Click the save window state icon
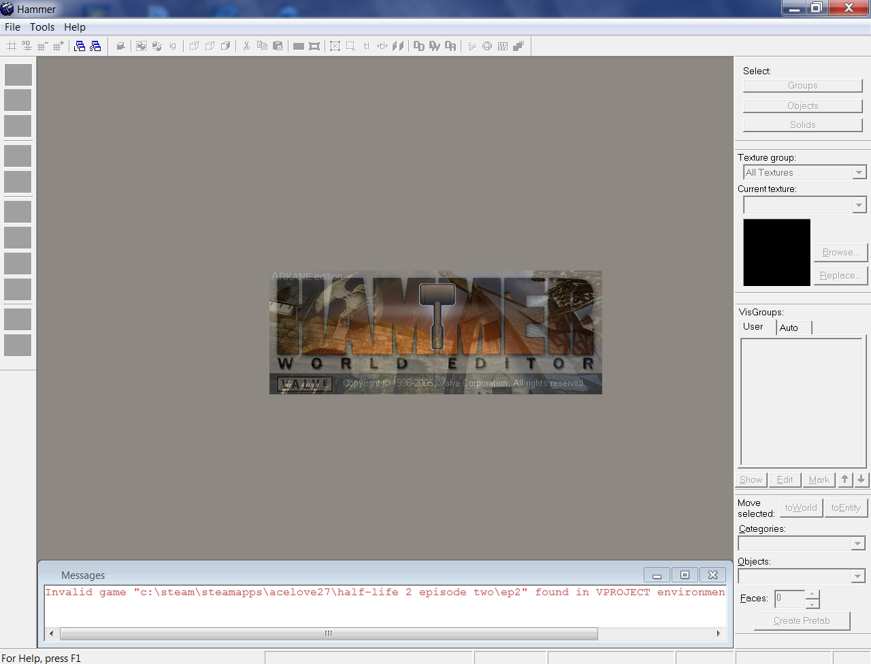This screenshot has width=871, height=664. click(95, 46)
